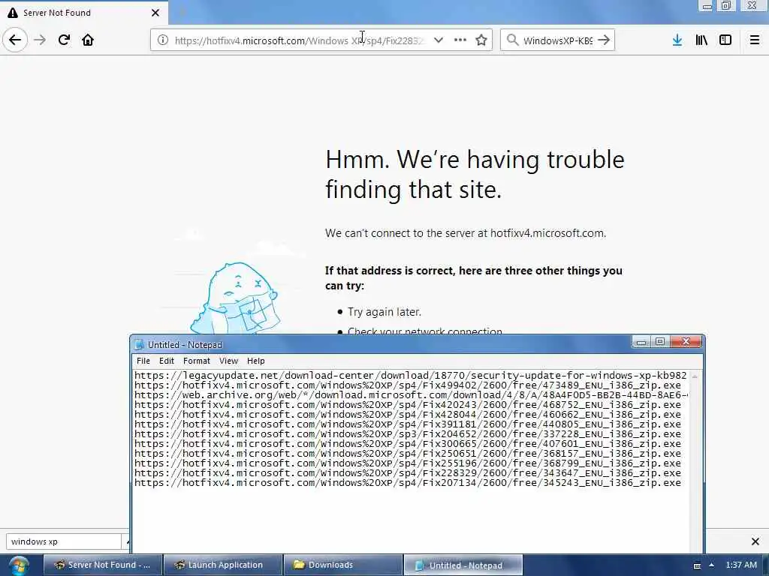Screen dimensions: 769x576
Task: Open the Firefox home page
Action: (88, 40)
